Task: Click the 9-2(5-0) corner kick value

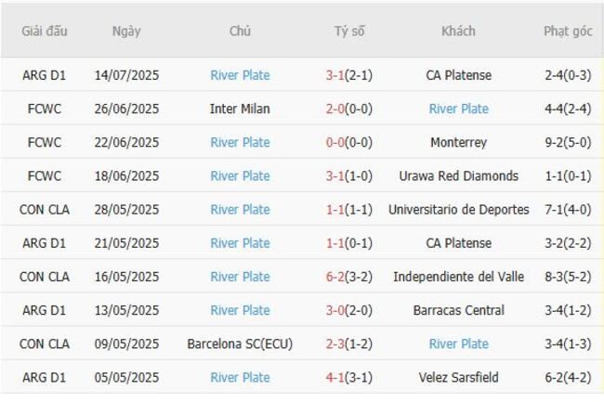Action: tap(568, 142)
